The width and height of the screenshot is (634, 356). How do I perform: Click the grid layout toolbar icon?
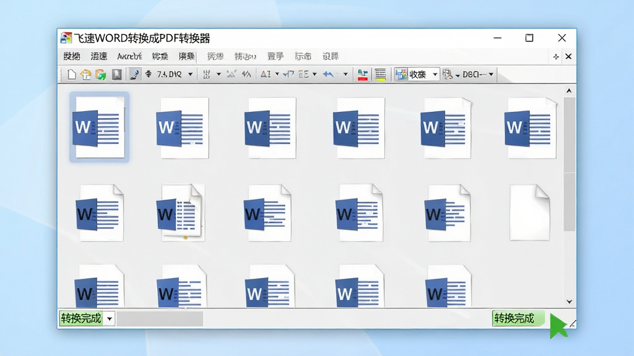tap(207, 74)
